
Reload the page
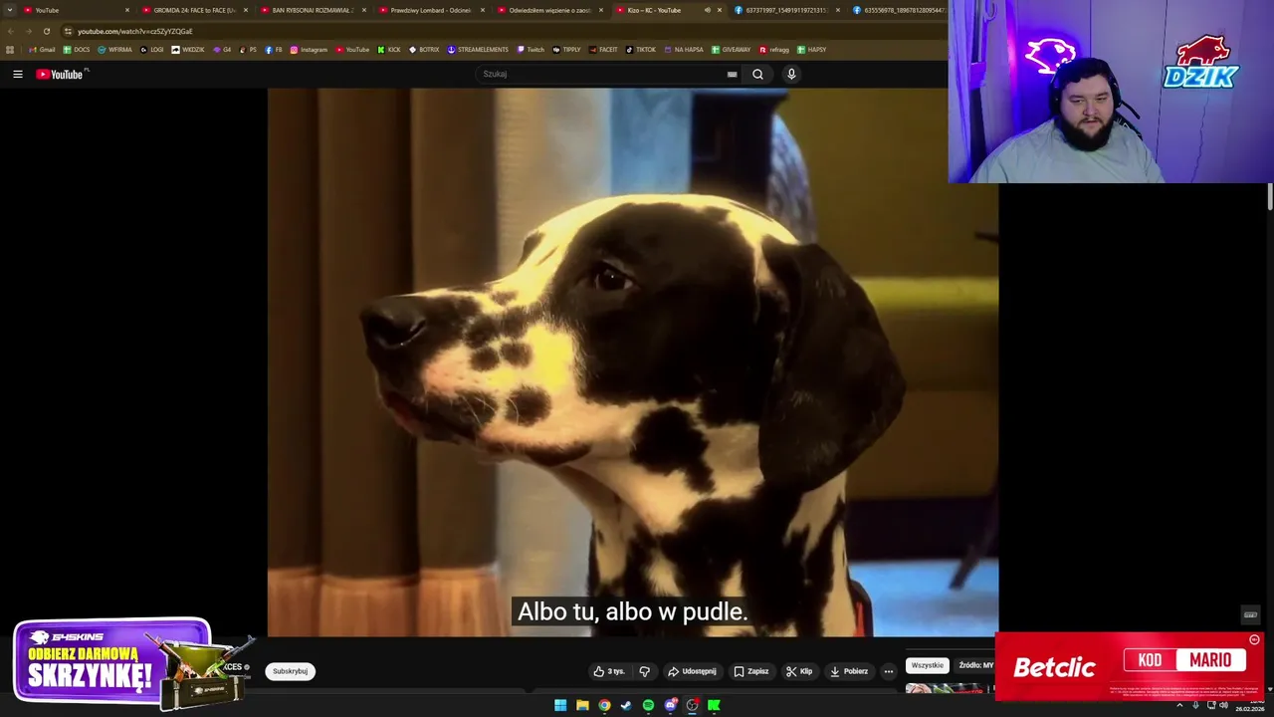(46, 31)
